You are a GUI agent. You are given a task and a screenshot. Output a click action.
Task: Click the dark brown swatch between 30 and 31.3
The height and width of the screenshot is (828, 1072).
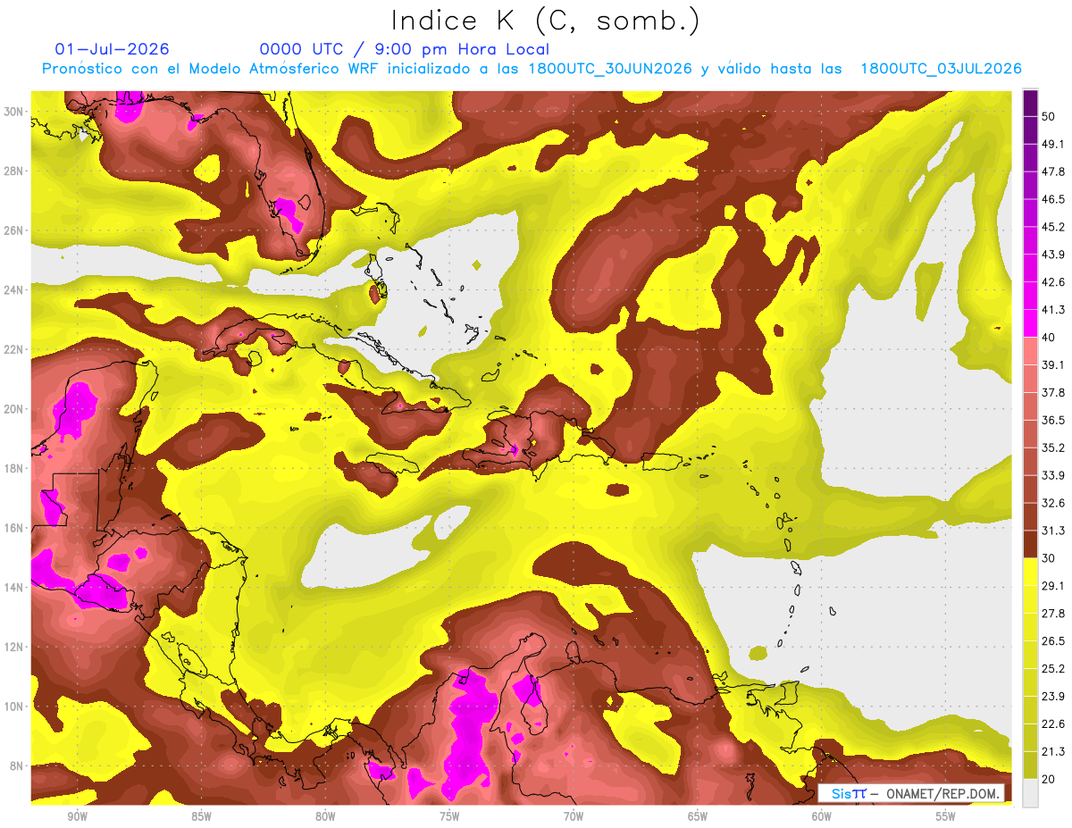(x=1030, y=544)
